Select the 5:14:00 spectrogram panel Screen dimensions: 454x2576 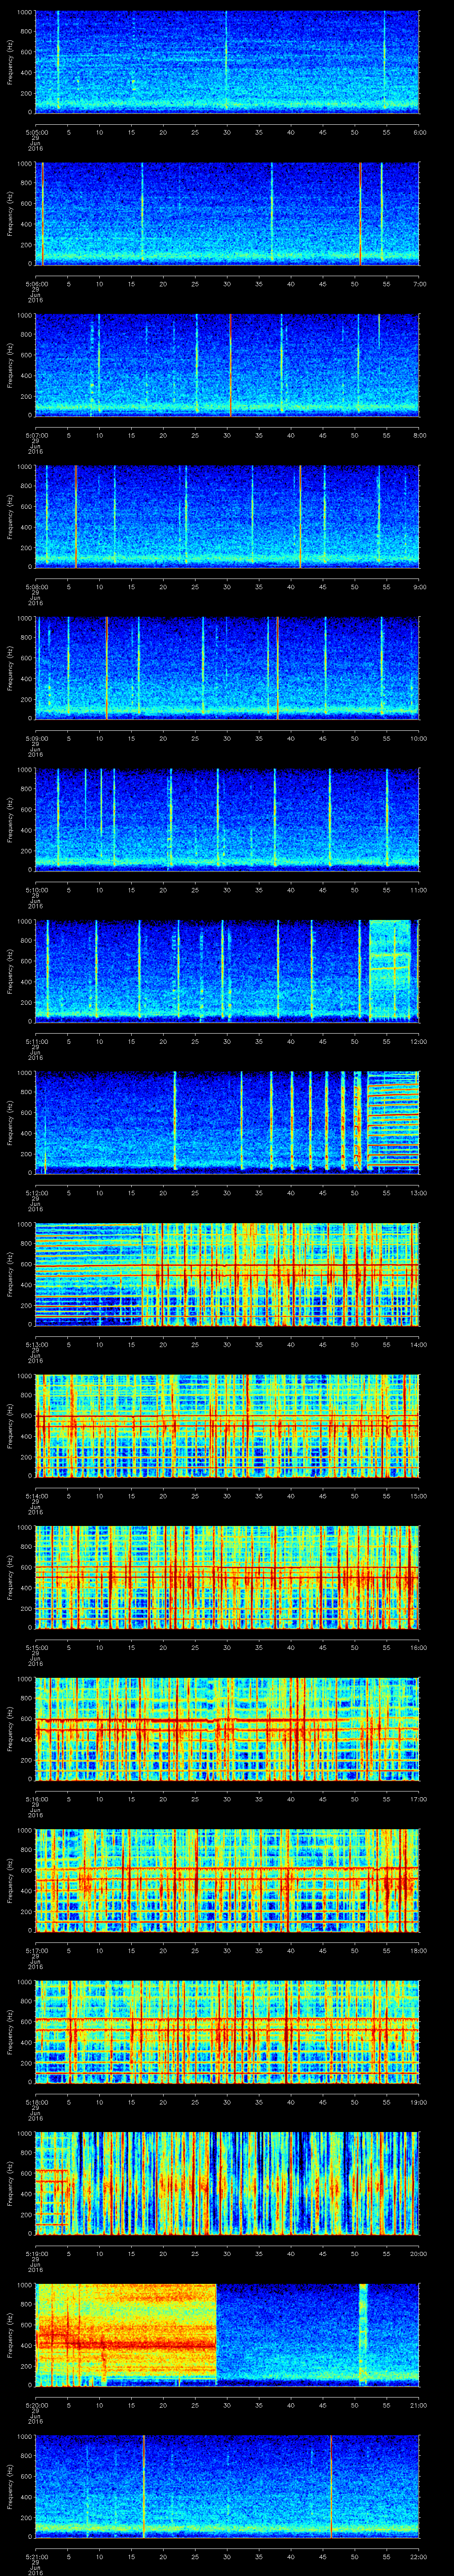(227, 1425)
